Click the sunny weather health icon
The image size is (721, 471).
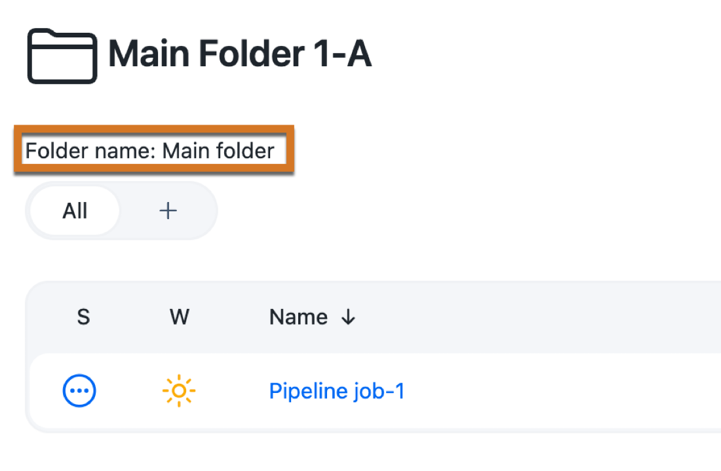pyautogui.click(x=179, y=391)
